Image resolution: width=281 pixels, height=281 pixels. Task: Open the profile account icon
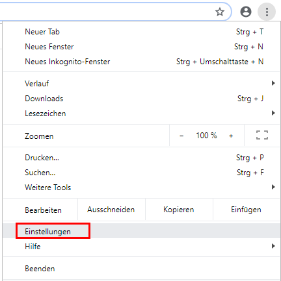pyautogui.click(x=246, y=12)
